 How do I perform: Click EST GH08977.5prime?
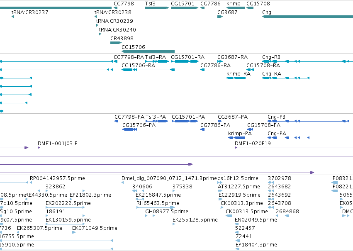point(167,212)
